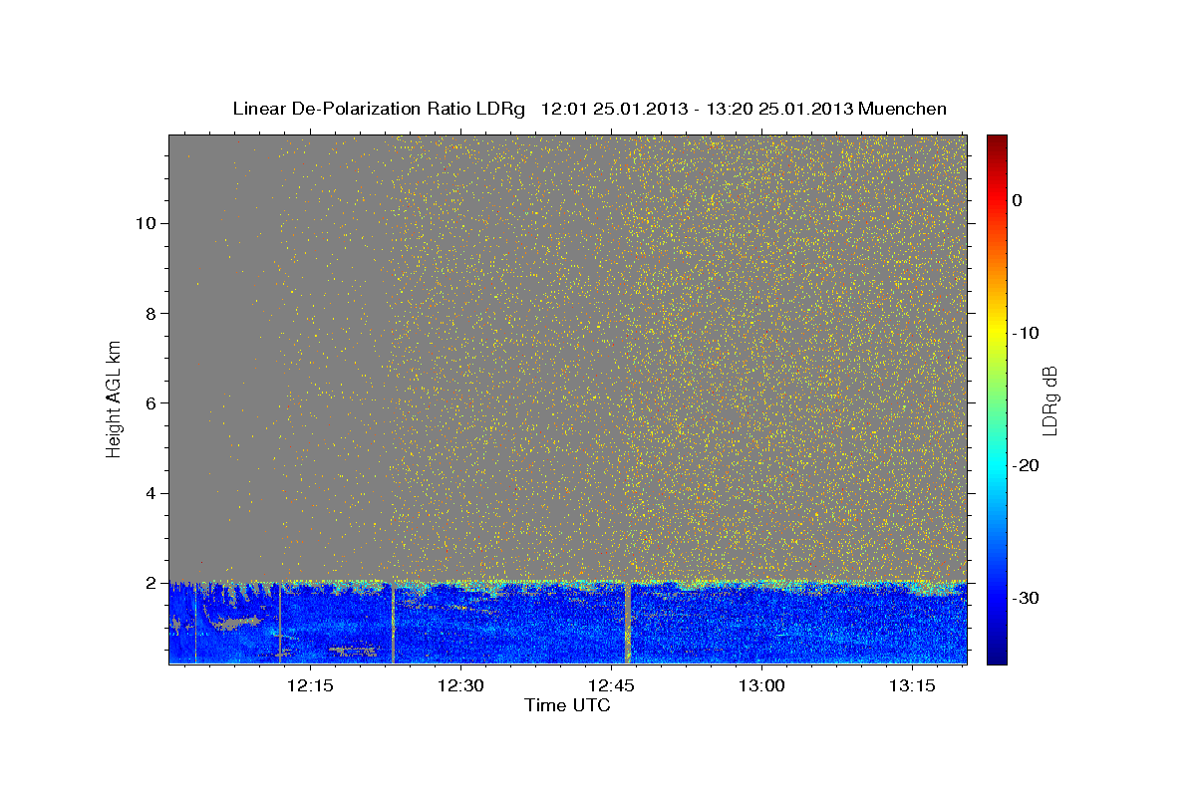Click the plot title 'Linear De-Polarization Ratio LDRg'

tap(379, 109)
